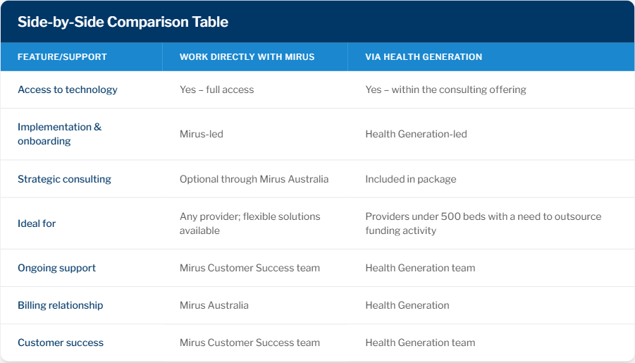Click 'Yes – within the consulting offering' cell
Viewport: 635px width, 363px height.
coord(445,90)
